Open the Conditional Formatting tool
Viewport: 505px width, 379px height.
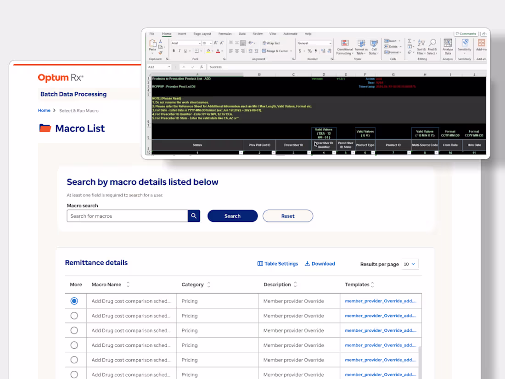pos(345,44)
